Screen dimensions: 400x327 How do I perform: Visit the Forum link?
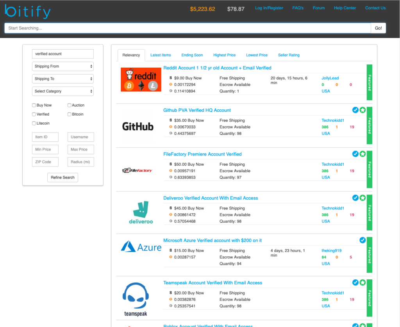pos(319,8)
